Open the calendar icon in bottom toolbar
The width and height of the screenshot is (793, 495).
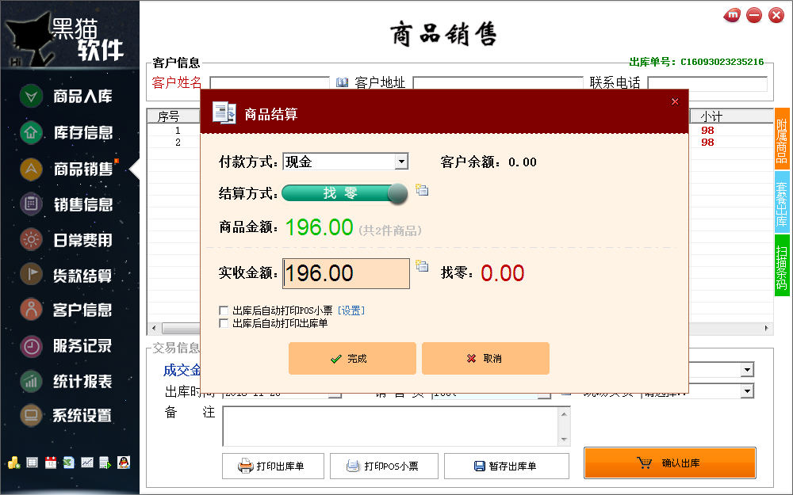[51, 463]
